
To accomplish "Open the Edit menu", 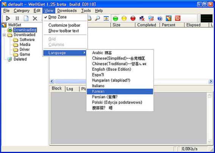I will point(37,11).
